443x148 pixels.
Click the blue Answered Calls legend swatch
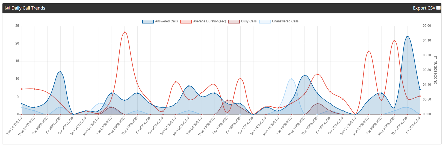coord(148,22)
